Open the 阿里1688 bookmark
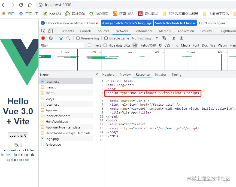This screenshot has width=236, height=187. coord(123,14)
